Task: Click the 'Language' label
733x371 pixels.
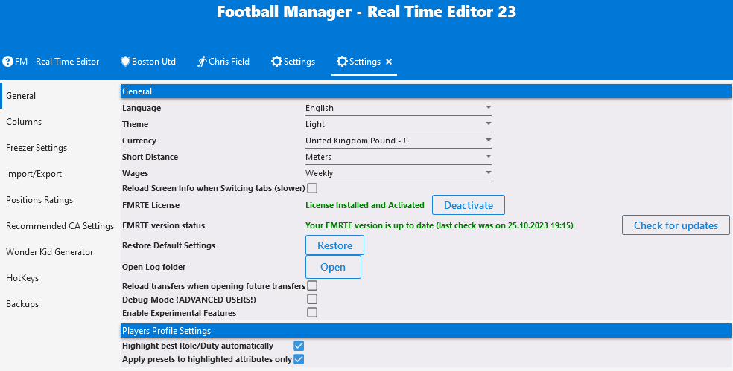Action: 142,108
